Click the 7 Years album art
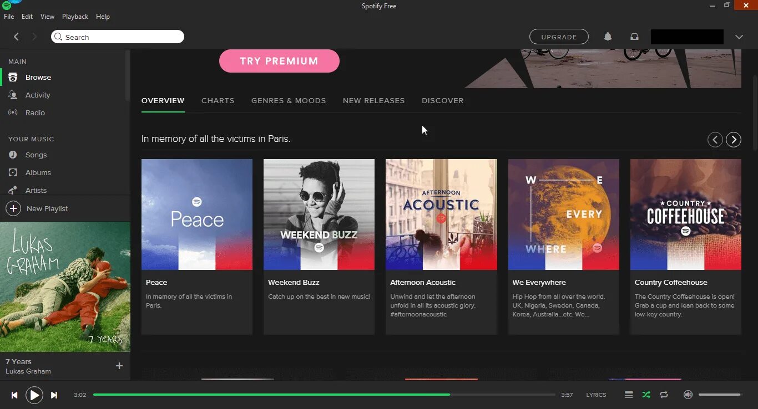The height and width of the screenshot is (409, 758). (65, 287)
